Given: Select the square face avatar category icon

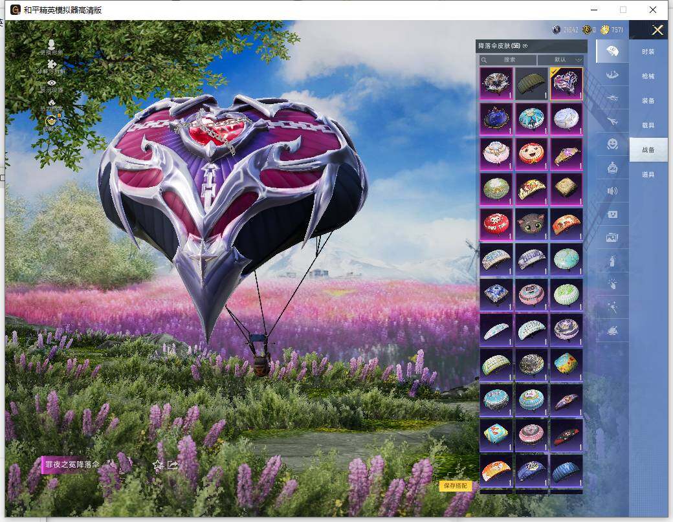Looking at the screenshot, I should point(612,214).
